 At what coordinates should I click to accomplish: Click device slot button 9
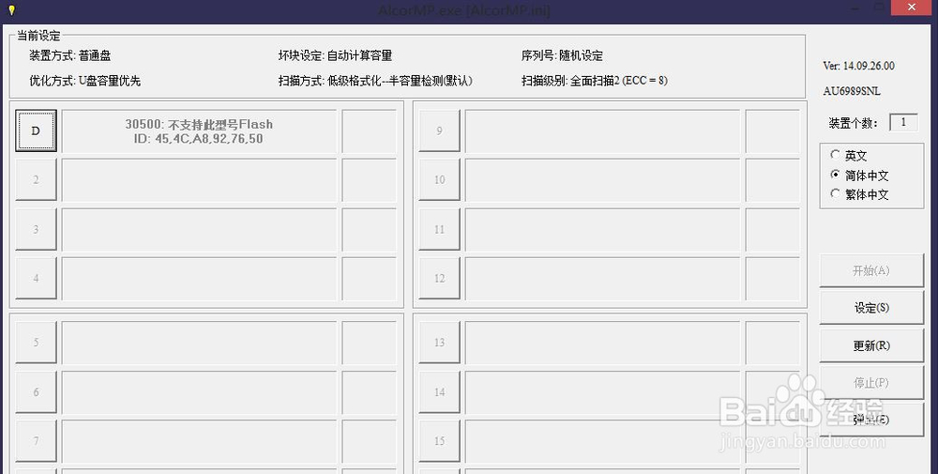coord(439,130)
